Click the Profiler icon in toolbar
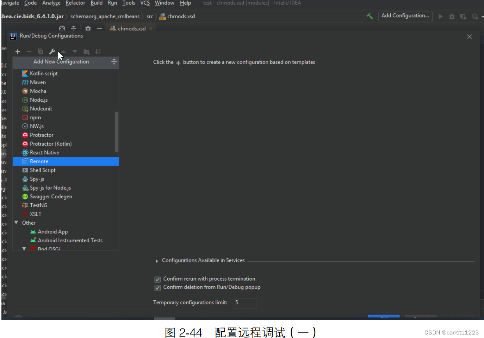This screenshot has width=484, height=338. pos(475,17)
